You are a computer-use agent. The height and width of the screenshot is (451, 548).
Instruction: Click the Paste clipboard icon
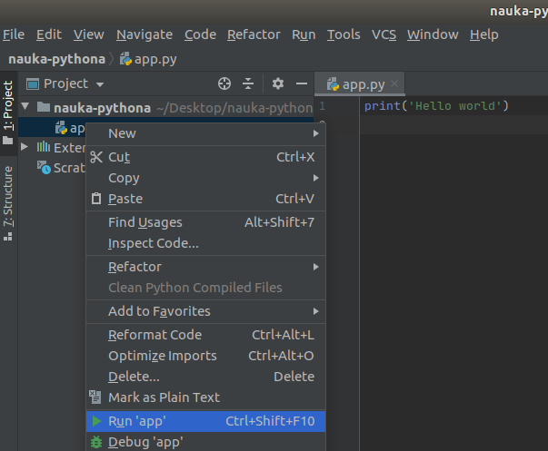(96, 199)
